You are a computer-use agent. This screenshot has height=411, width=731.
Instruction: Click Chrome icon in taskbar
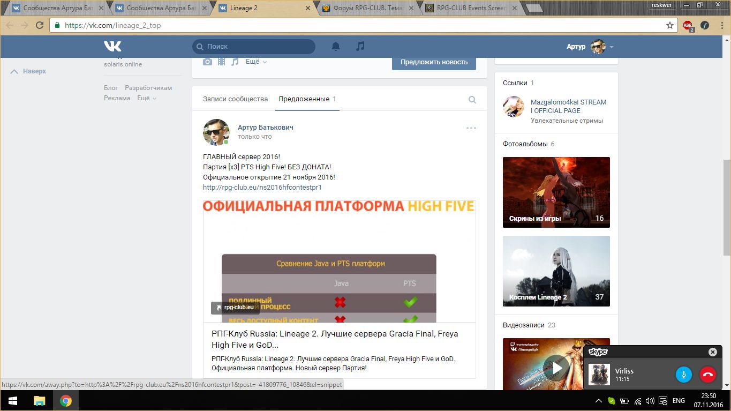66,401
